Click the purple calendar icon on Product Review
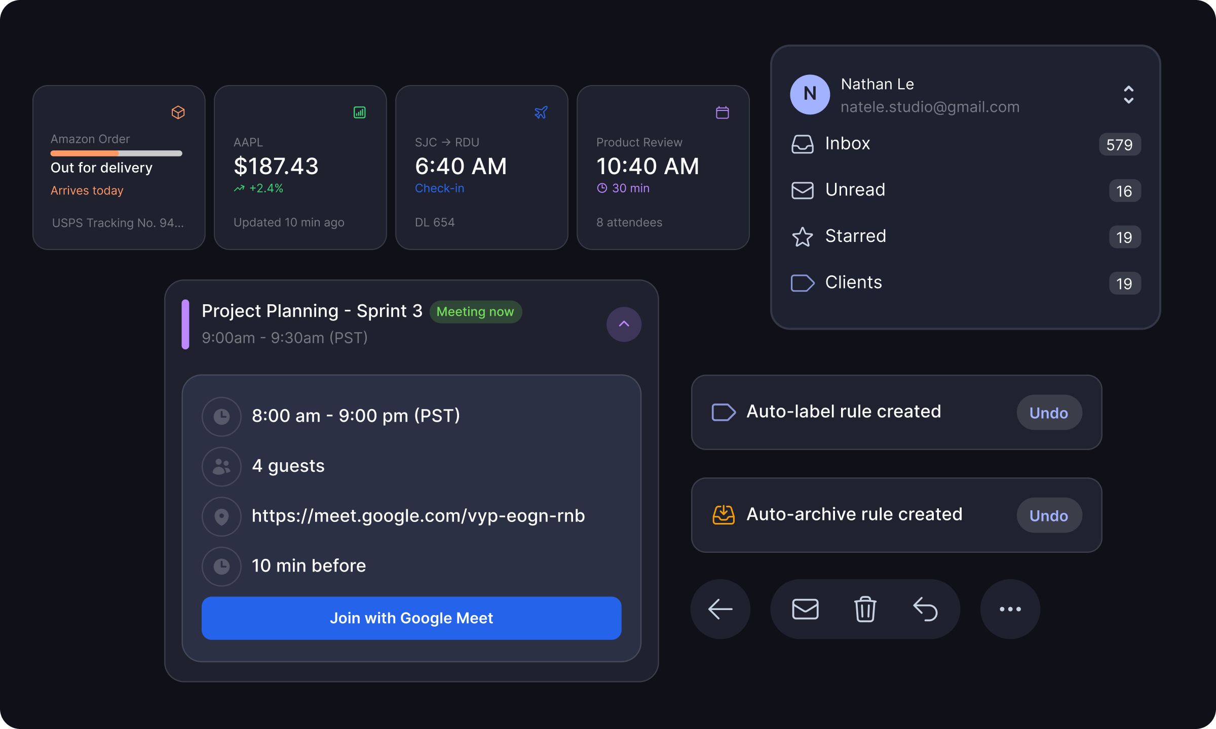Viewport: 1216px width, 729px height. click(723, 112)
